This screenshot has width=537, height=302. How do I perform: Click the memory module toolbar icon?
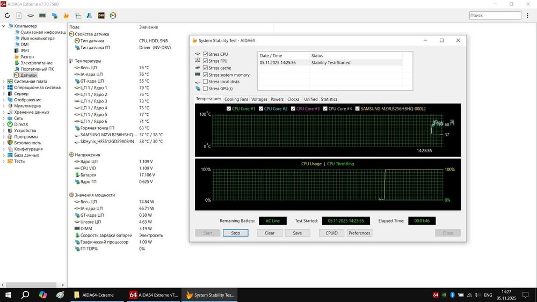coord(42,16)
